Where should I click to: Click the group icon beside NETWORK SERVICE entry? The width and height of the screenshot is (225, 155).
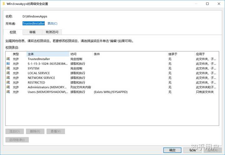click(8, 78)
